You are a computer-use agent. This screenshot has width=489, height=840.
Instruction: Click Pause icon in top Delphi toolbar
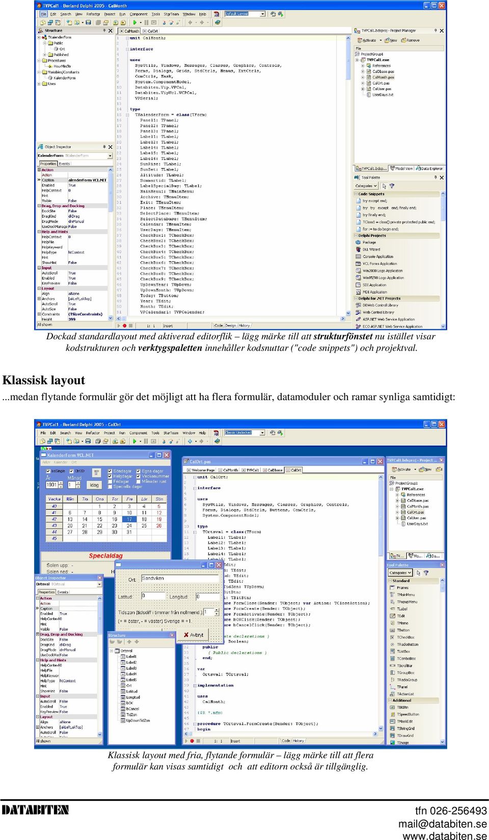click(147, 22)
